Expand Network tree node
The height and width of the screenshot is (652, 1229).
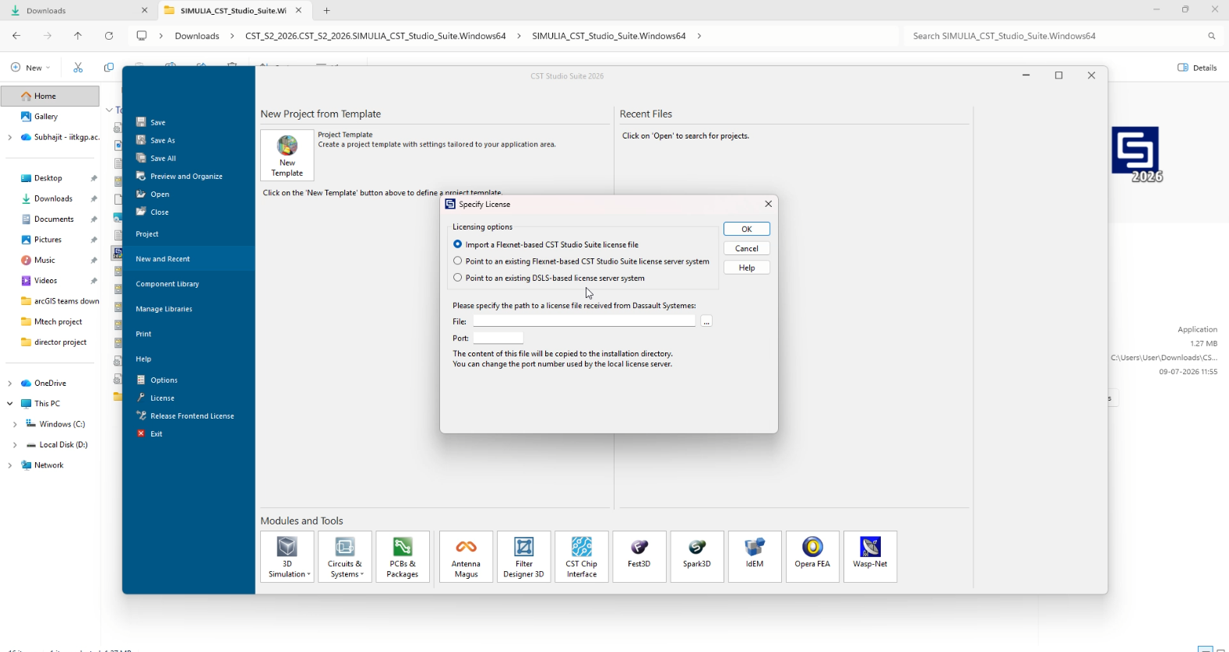tap(9, 465)
